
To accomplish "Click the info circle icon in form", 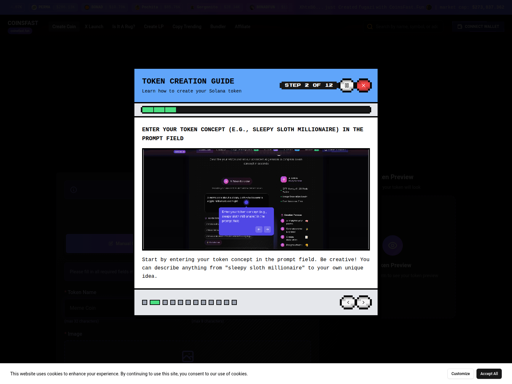I will pos(74,190).
